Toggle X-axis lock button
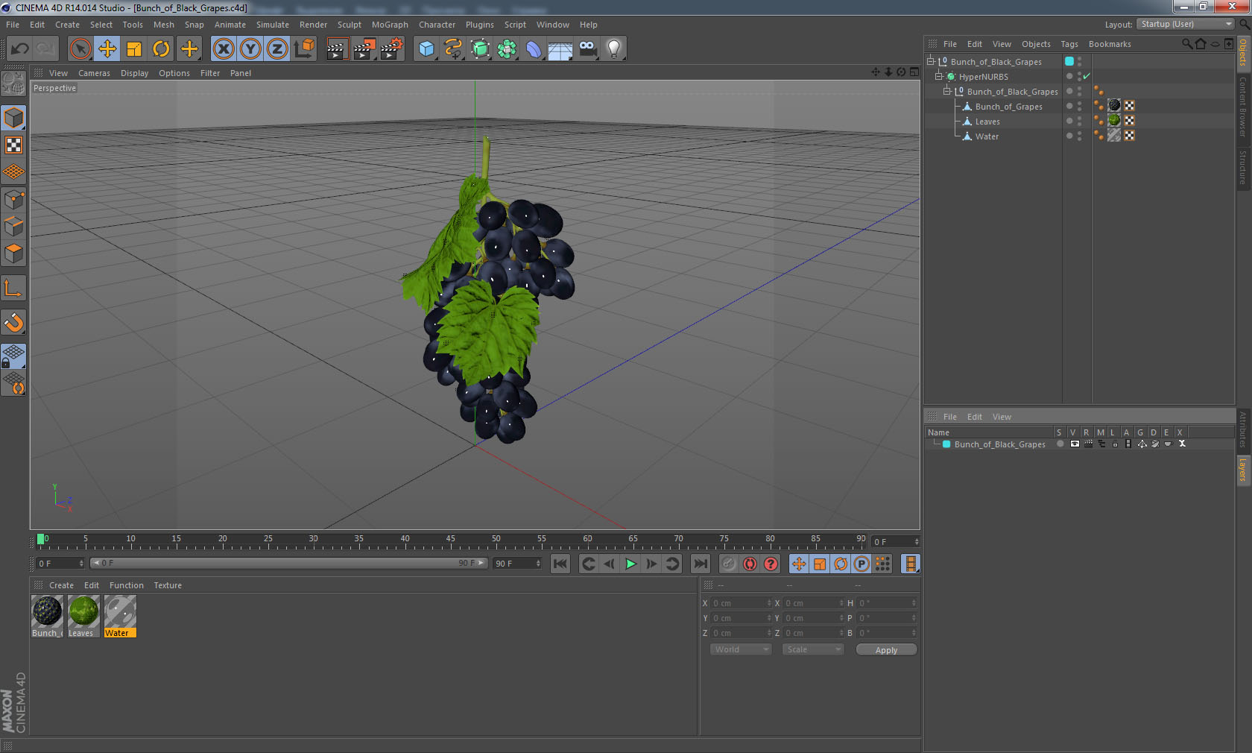The image size is (1252, 753). pyautogui.click(x=223, y=49)
